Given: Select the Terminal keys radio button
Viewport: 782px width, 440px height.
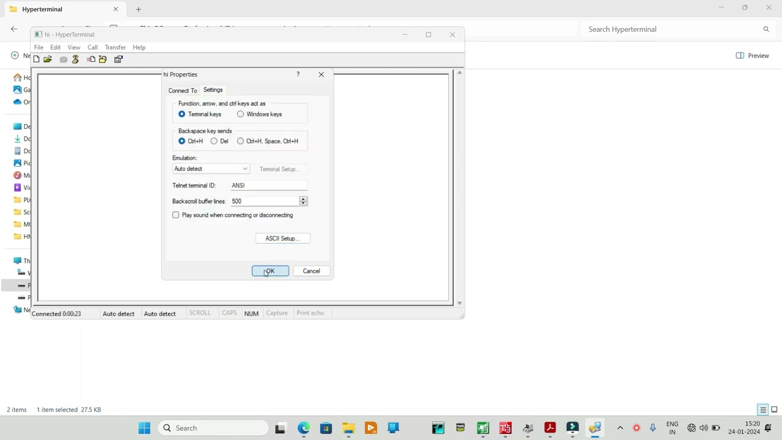Looking at the screenshot, I should tap(181, 114).
